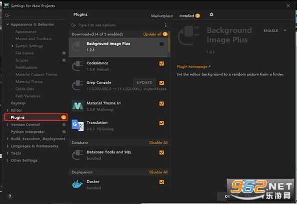The width and height of the screenshot is (297, 204).
Task: Click the ENABLE button for plugin
Action: tap(271, 31)
